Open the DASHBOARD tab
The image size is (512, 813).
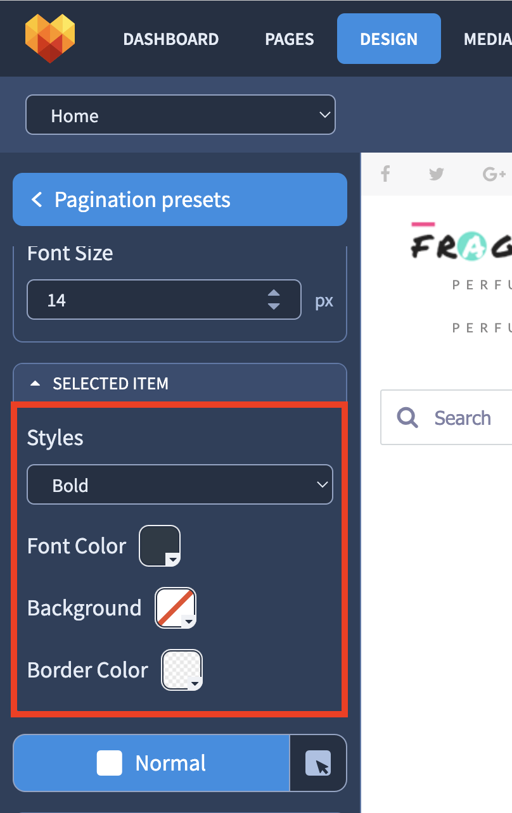coord(171,39)
